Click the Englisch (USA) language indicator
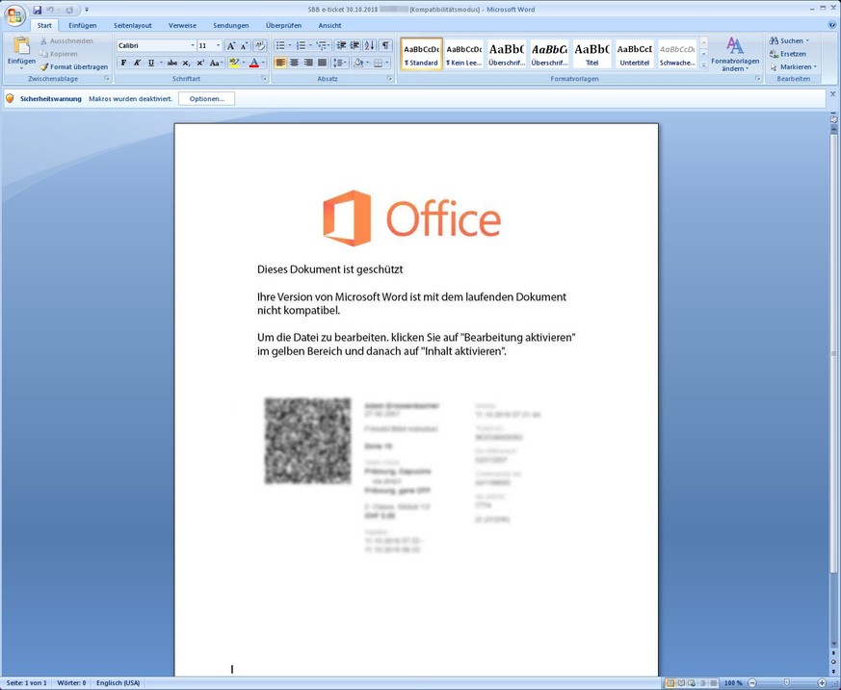 pos(118,683)
